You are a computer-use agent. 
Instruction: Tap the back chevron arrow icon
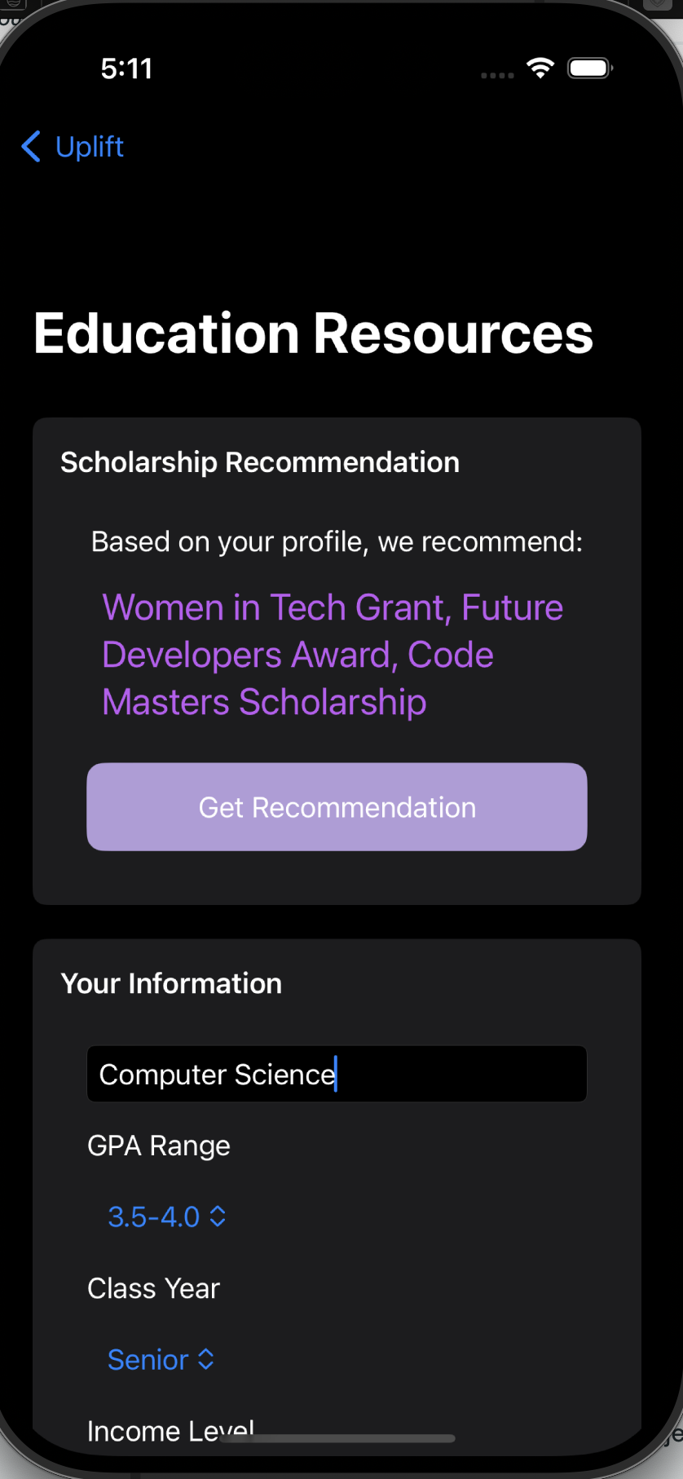tap(31, 147)
